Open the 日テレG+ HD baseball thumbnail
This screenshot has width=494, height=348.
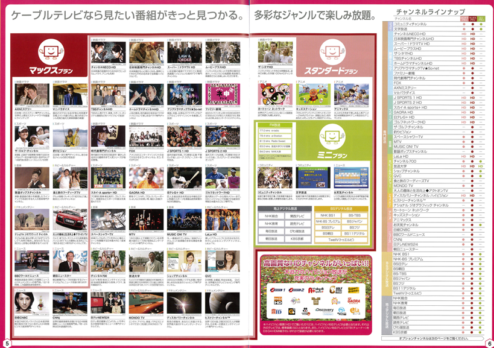(185, 178)
